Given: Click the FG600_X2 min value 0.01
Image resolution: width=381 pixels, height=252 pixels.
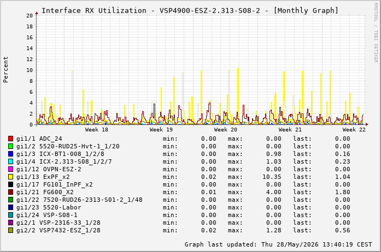Looking at the screenshot, I should [x=209, y=192].
